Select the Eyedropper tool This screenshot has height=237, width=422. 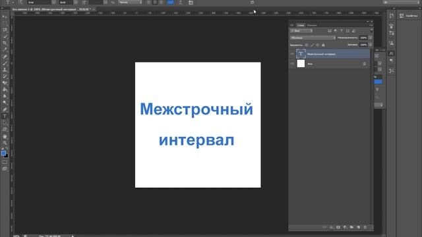(5, 50)
